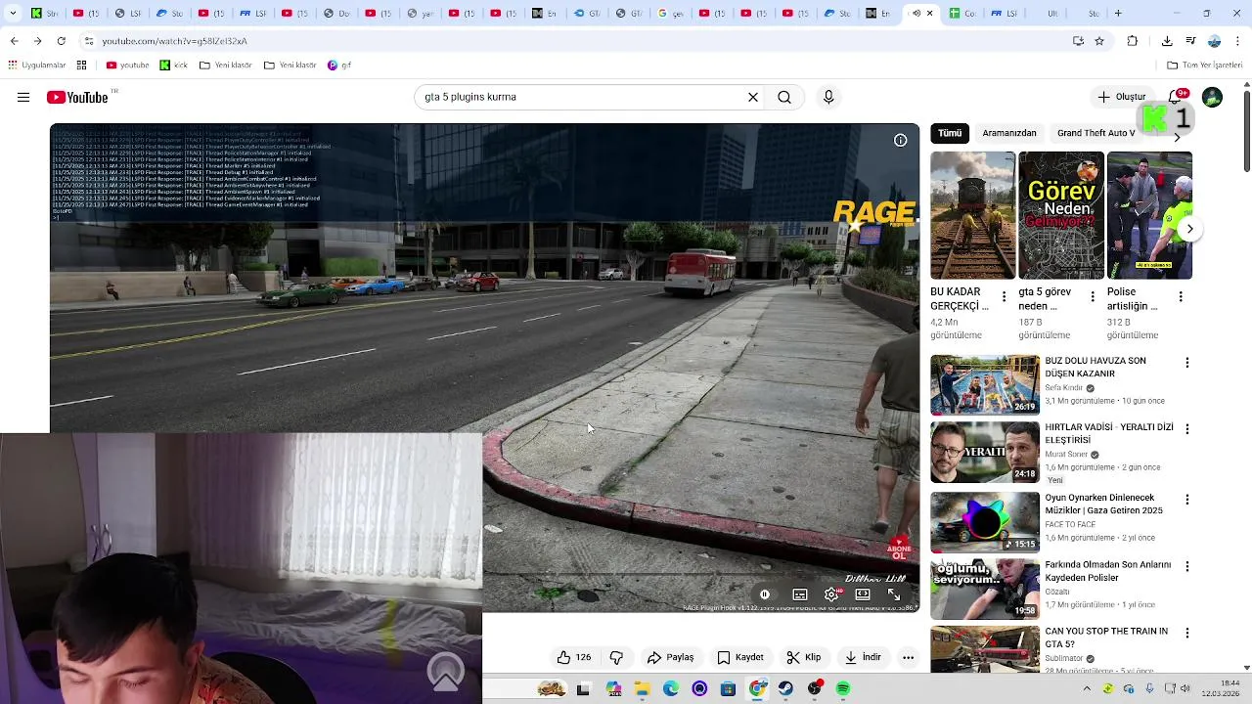Advance the video shelf with next arrow
Viewport: 1252px width, 704px height.
coord(1189,229)
